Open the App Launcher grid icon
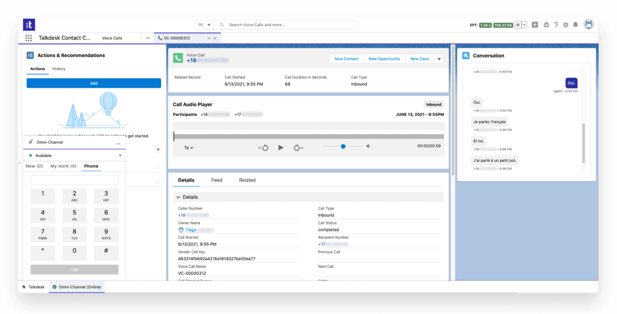 point(28,38)
